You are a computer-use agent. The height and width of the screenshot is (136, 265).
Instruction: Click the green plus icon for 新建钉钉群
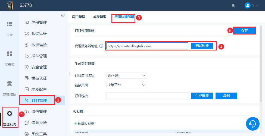(x=76, y=123)
